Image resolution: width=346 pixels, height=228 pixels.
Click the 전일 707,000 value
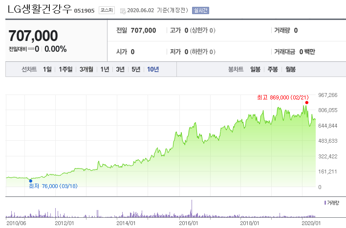143,30
